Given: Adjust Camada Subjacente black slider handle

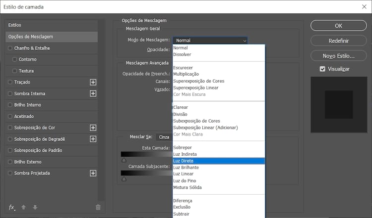Looking at the screenshot, I should 124,179.
